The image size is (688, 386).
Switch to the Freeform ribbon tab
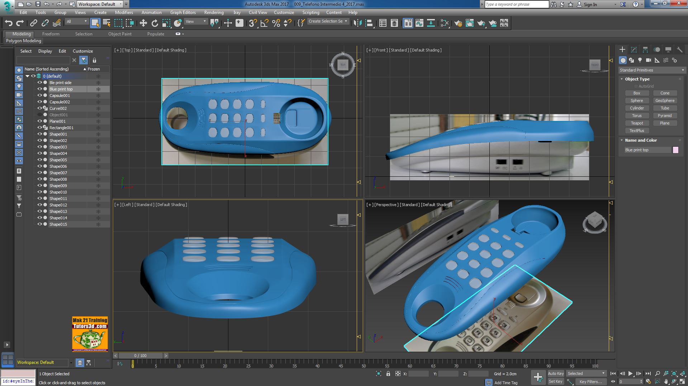tap(51, 34)
